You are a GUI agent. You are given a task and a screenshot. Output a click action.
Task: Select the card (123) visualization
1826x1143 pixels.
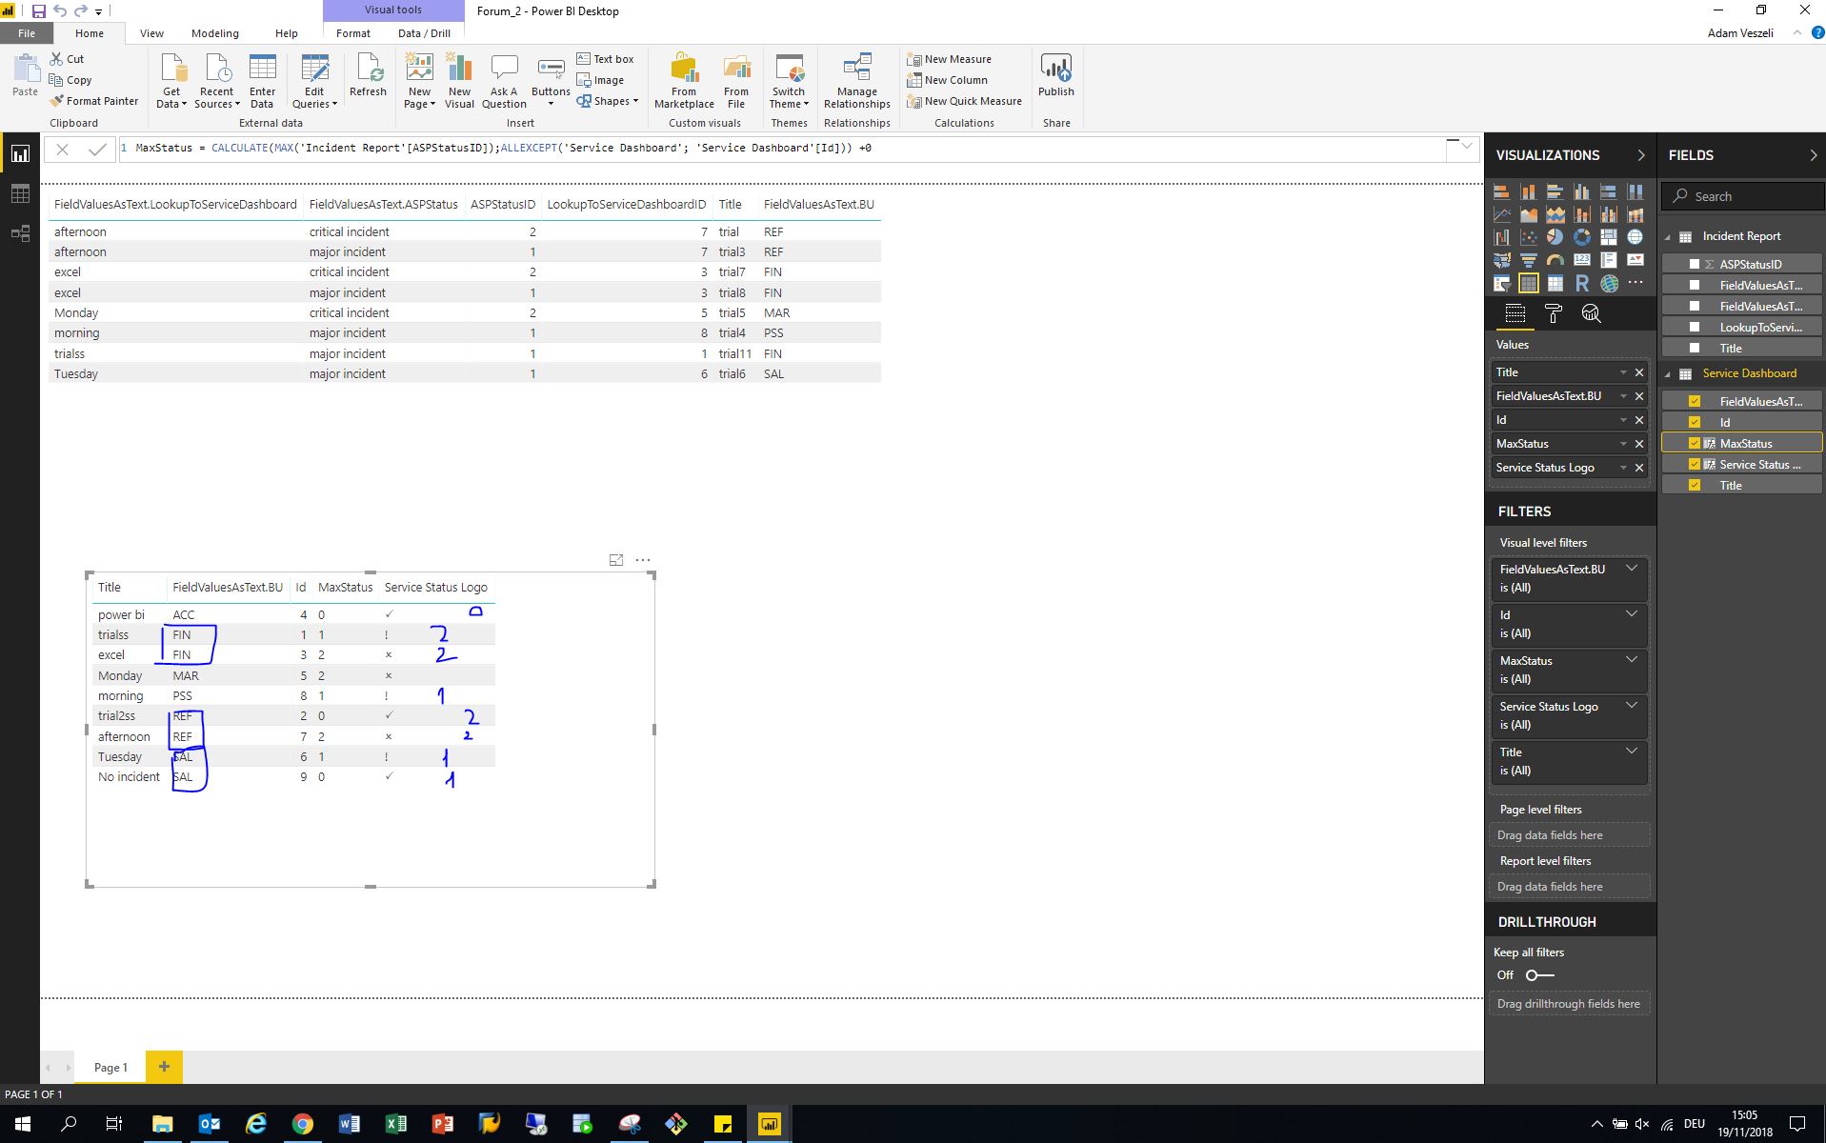1581,260
